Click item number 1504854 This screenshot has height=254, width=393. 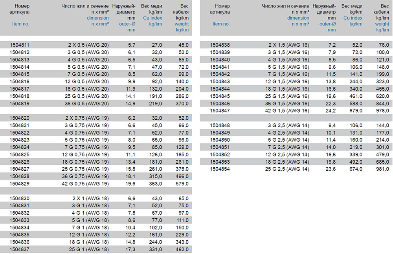pyautogui.click(x=220, y=169)
